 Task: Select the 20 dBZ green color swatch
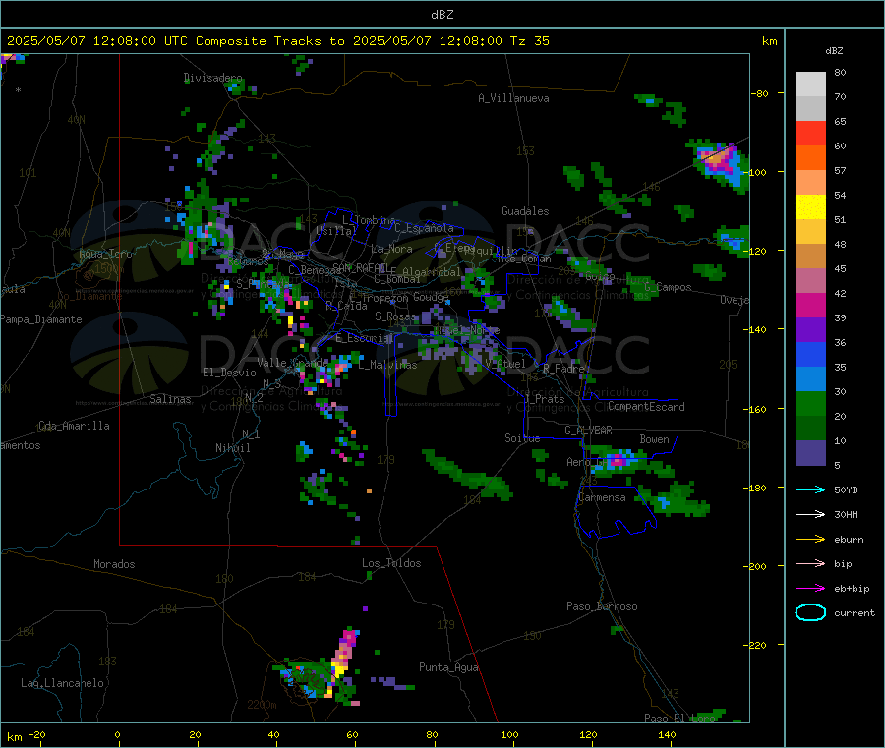pyautogui.click(x=810, y=403)
